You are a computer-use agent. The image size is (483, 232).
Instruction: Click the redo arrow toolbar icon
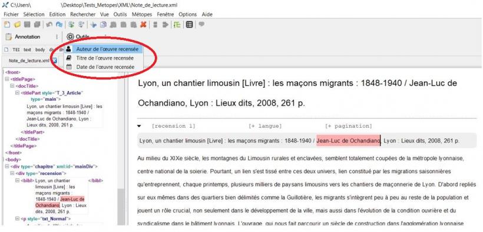[x=59, y=25]
